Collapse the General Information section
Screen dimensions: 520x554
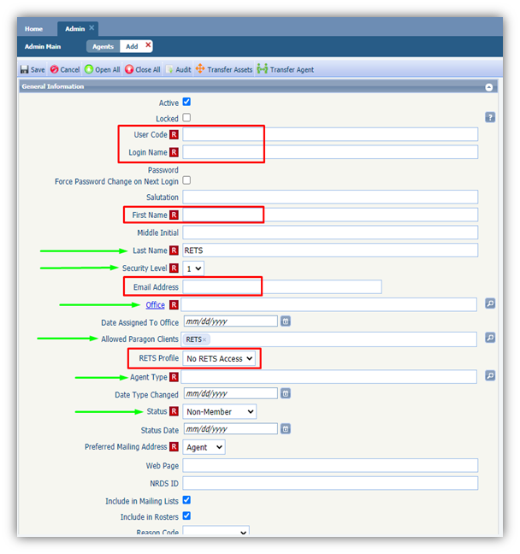[489, 87]
